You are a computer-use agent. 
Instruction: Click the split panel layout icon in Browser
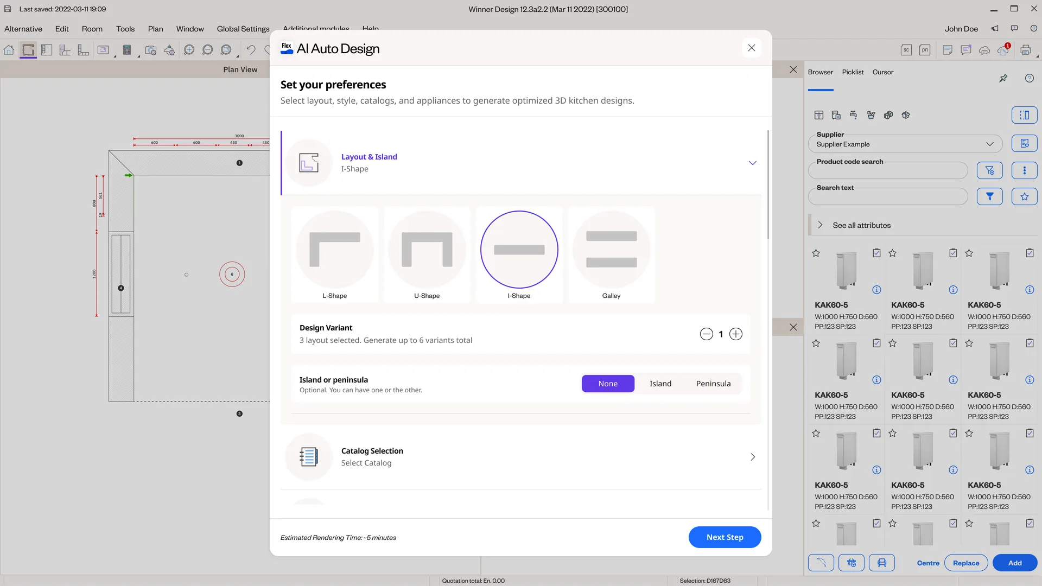(1025, 115)
